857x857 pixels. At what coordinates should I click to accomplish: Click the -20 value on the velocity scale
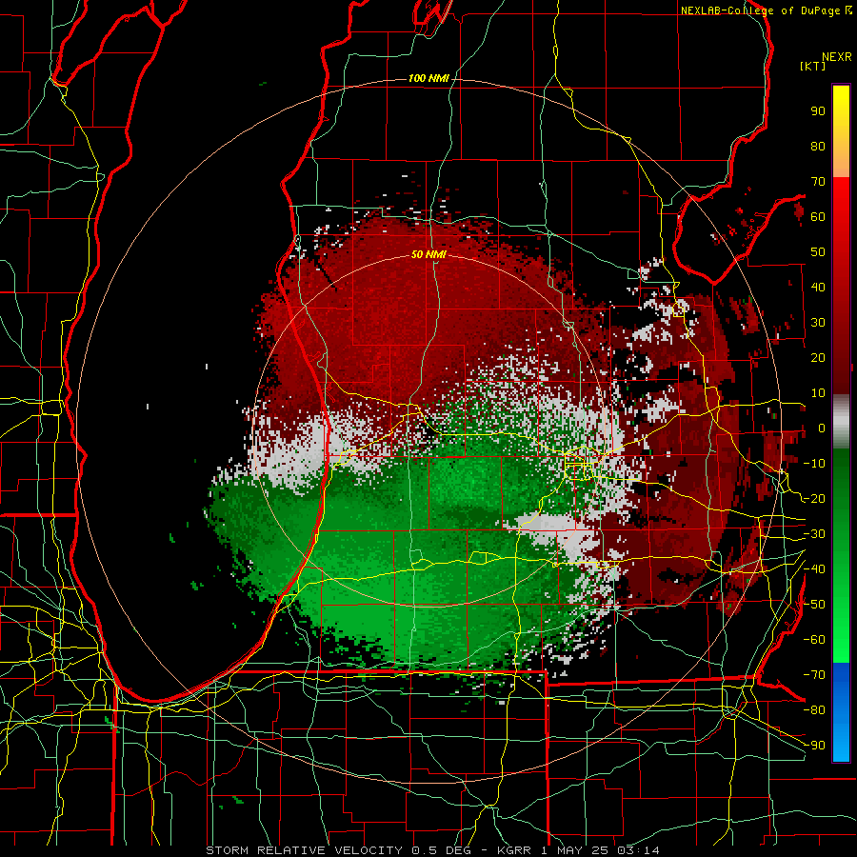(x=814, y=499)
